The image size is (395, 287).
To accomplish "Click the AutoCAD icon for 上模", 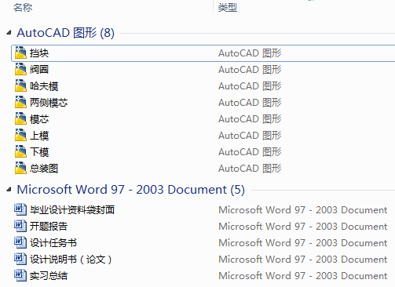I will click(x=20, y=135).
